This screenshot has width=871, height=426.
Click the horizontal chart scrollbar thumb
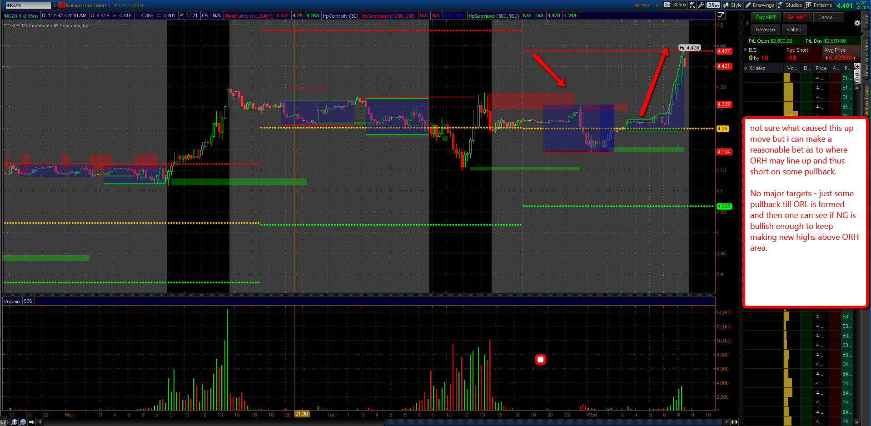coord(553,422)
